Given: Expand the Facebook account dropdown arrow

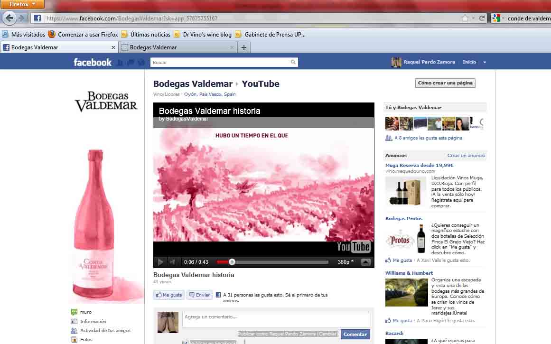Looking at the screenshot, I should point(485,63).
